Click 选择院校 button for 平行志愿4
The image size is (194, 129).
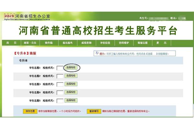click(x=71, y=92)
